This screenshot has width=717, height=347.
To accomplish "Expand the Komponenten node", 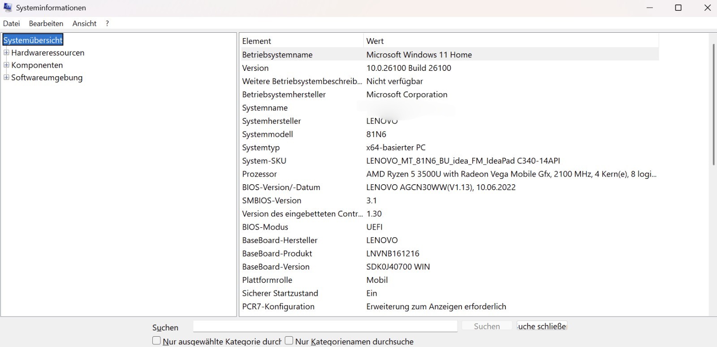I will tap(6, 65).
